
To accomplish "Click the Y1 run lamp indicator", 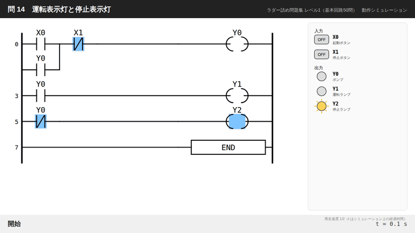I will 322,91.
